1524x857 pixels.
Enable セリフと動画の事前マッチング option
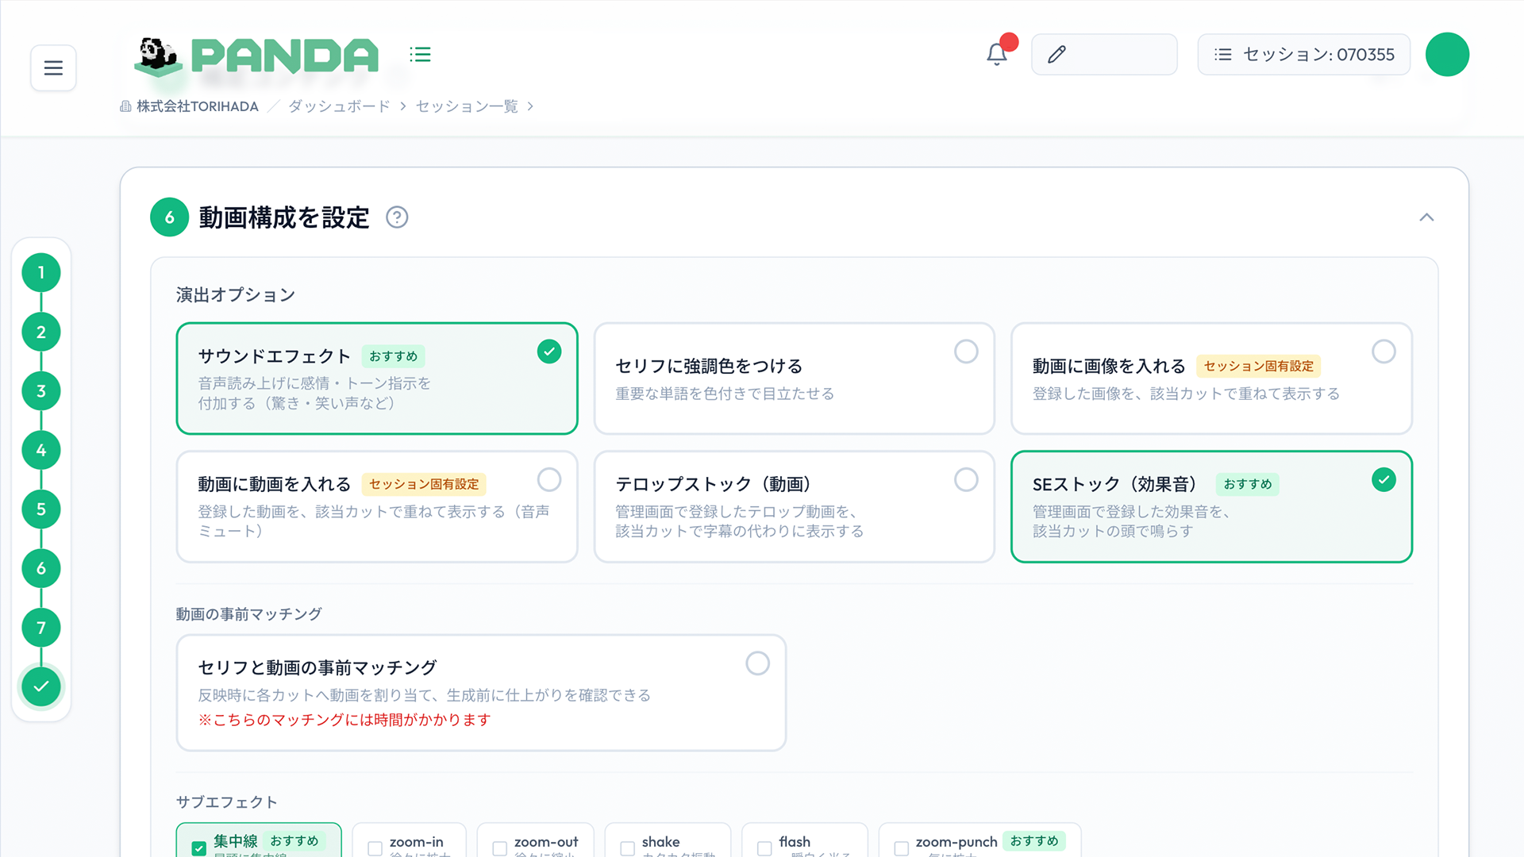tap(481, 693)
